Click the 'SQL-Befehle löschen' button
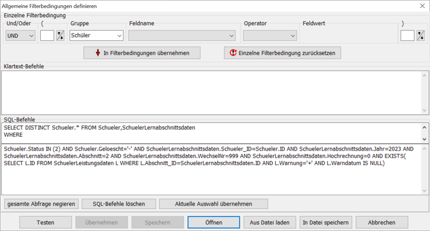This screenshot has height=231, width=430. click(119, 204)
